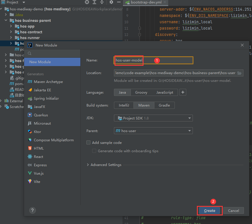Add another language with plus button
The image size is (252, 224).
point(183,92)
